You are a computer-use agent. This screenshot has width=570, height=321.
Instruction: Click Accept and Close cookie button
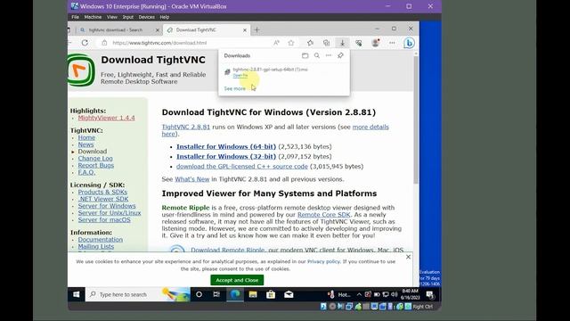click(237, 280)
